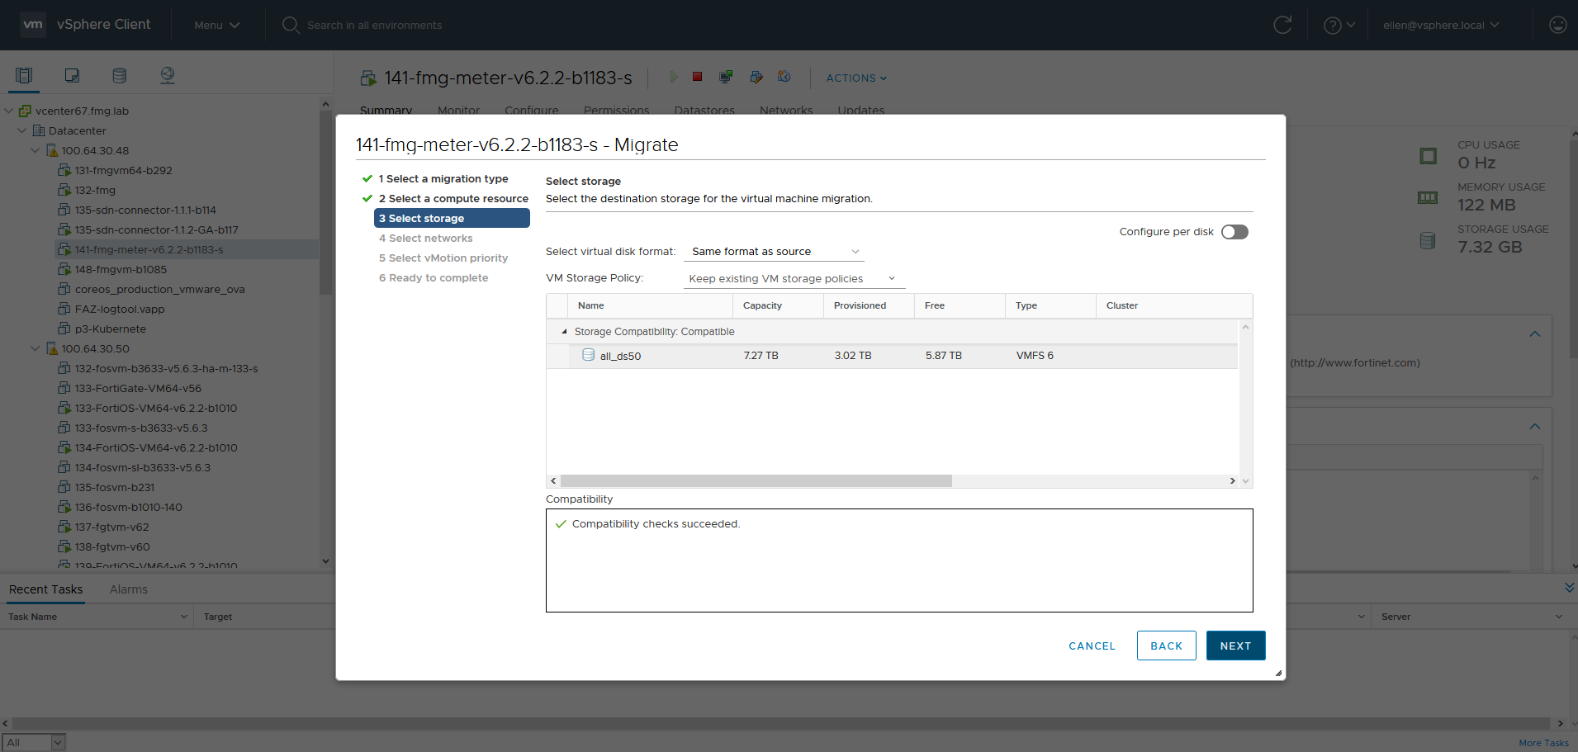Open the user account dropdown ellen@vsphere.local
The image size is (1578, 752).
click(x=1440, y=25)
